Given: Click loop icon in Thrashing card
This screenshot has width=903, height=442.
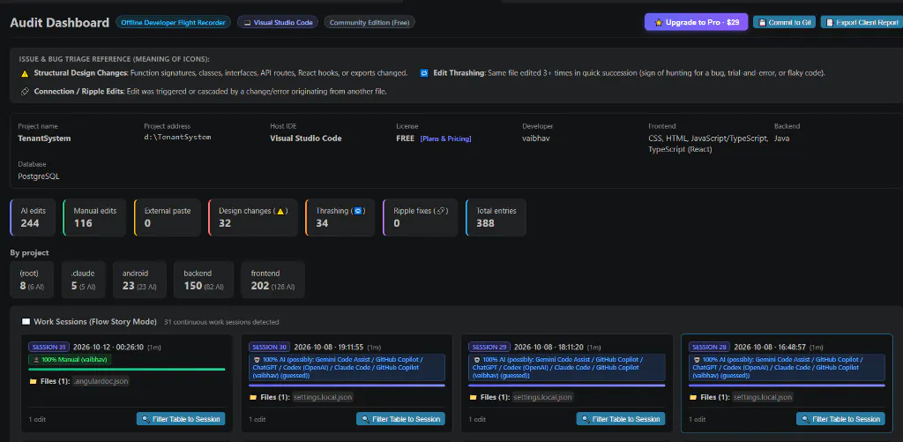Looking at the screenshot, I should pyautogui.click(x=357, y=211).
